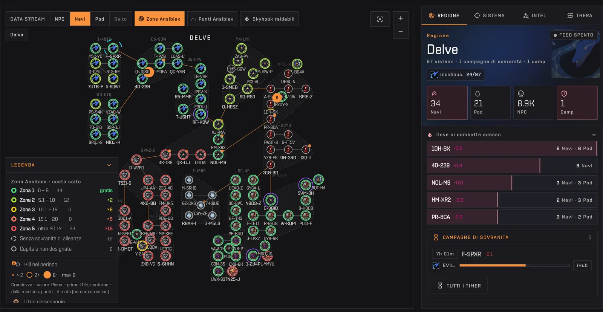Select the AJI-MA system node
This screenshot has height=312, width=603.
(x=218, y=124)
